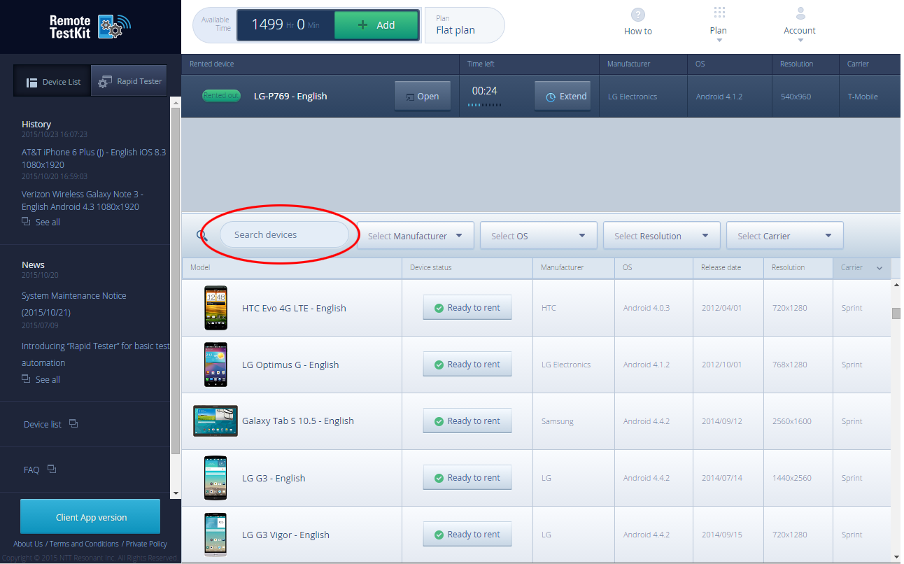Sort by the Carrier column chevron
Screen dimensions: 904x564
(880, 268)
